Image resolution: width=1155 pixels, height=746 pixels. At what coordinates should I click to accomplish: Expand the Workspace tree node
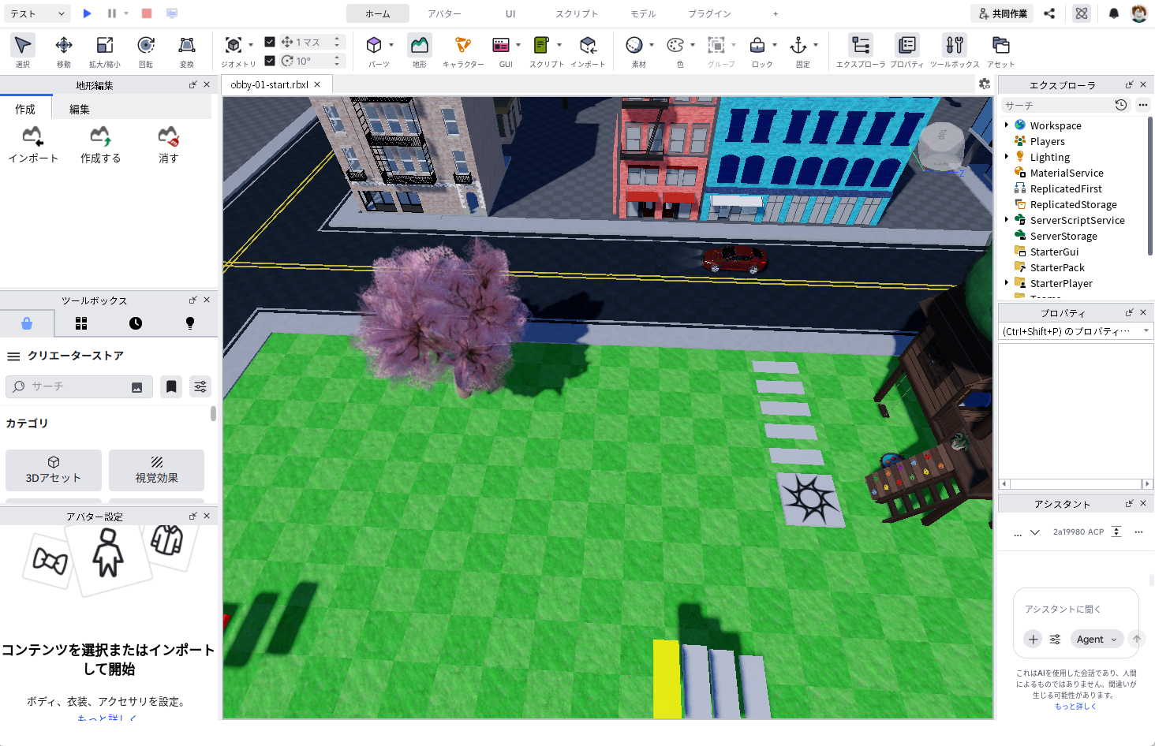[1007, 125]
